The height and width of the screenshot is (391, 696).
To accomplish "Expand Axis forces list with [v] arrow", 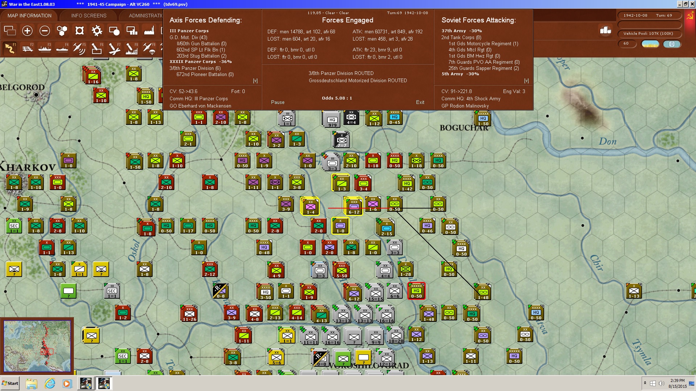I will tap(255, 81).
